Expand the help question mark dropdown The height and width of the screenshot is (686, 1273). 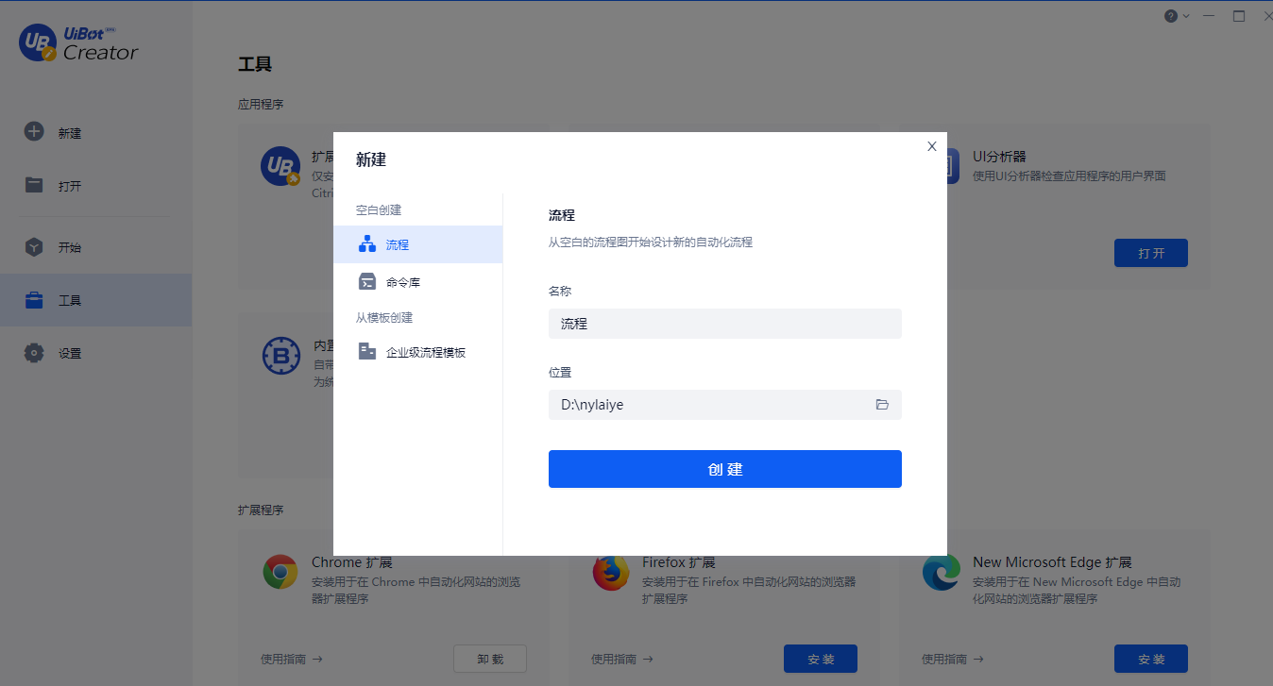click(1176, 16)
